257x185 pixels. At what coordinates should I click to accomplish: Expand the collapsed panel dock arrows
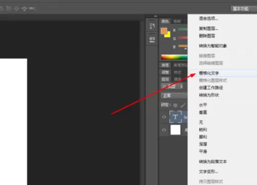155,16
